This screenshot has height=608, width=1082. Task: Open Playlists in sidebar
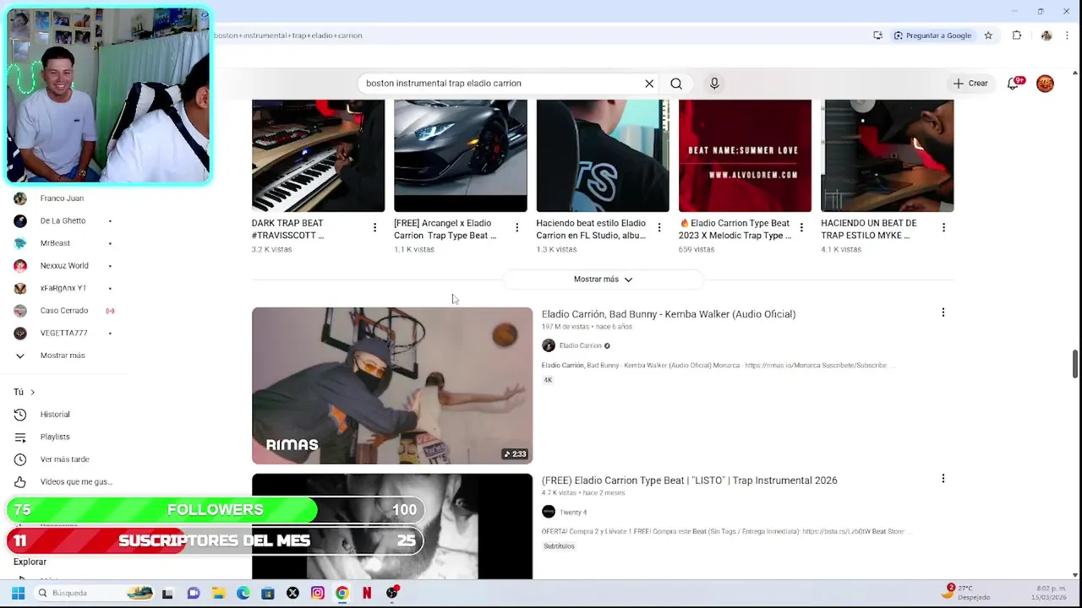55,437
